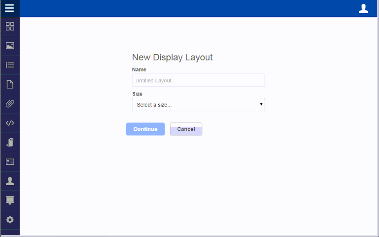Open the user profile icon in top bar
379x237 pixels.
pyautogui.click(x=363, y=8)
